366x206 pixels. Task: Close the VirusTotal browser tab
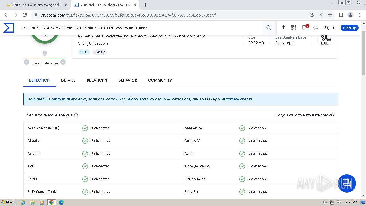pos(135,5)
